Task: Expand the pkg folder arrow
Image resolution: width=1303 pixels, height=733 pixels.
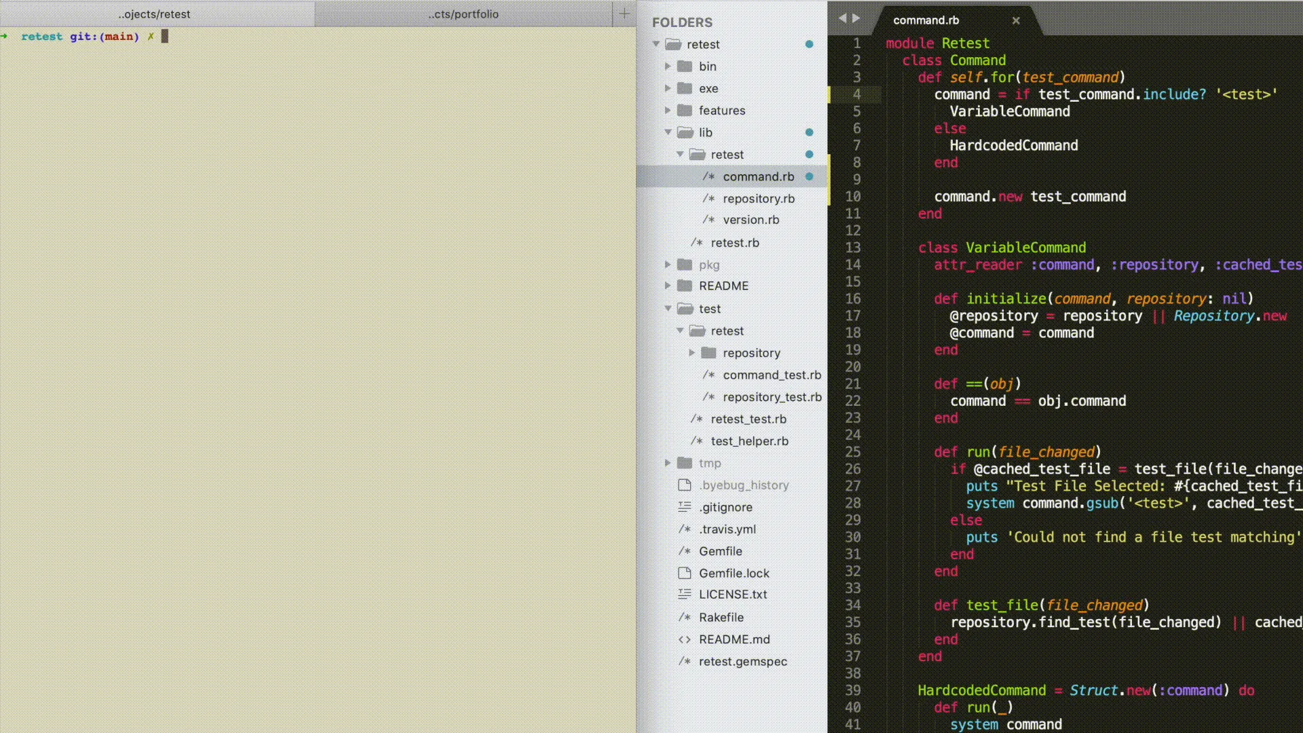Action: (668, 265)
